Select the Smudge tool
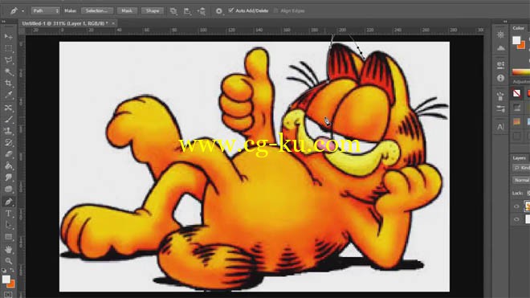Screen dimensions: 530x298 [9, 178]
